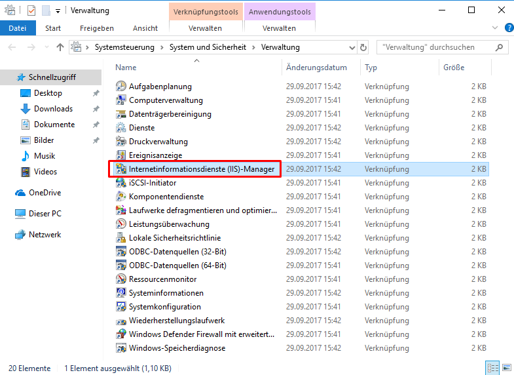This screenshot has height=375, width=514.
Task: Select the Dienste file name
Action: (x=141, y=128)
